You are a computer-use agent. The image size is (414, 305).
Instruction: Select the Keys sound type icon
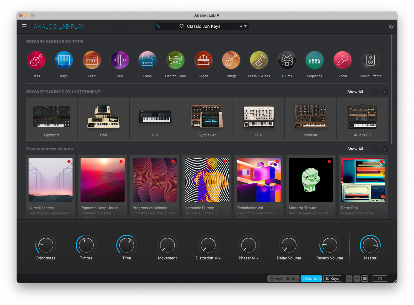[64, 60]
